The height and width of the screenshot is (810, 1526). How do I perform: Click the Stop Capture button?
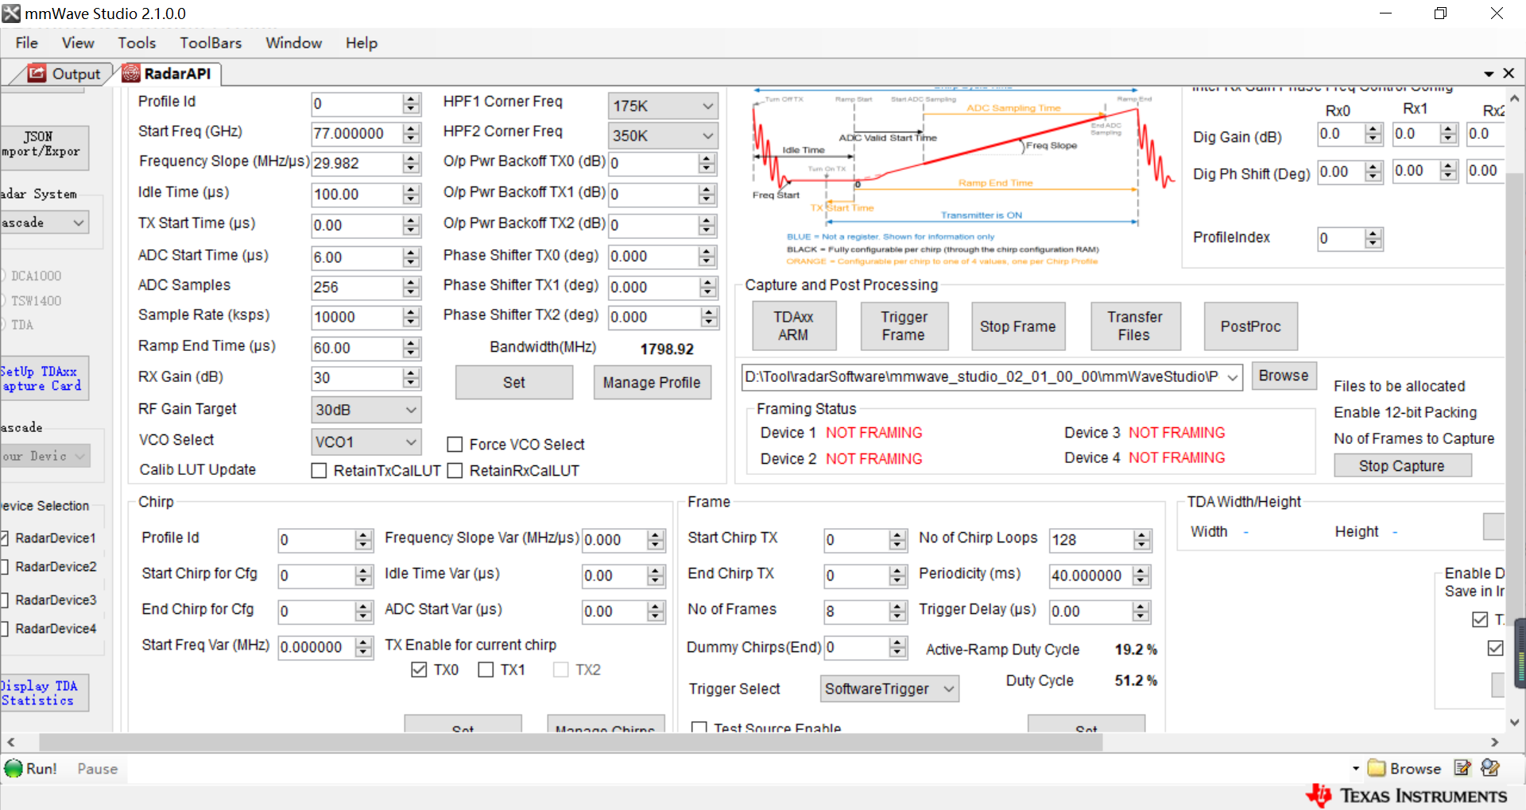pos(1402,466)
